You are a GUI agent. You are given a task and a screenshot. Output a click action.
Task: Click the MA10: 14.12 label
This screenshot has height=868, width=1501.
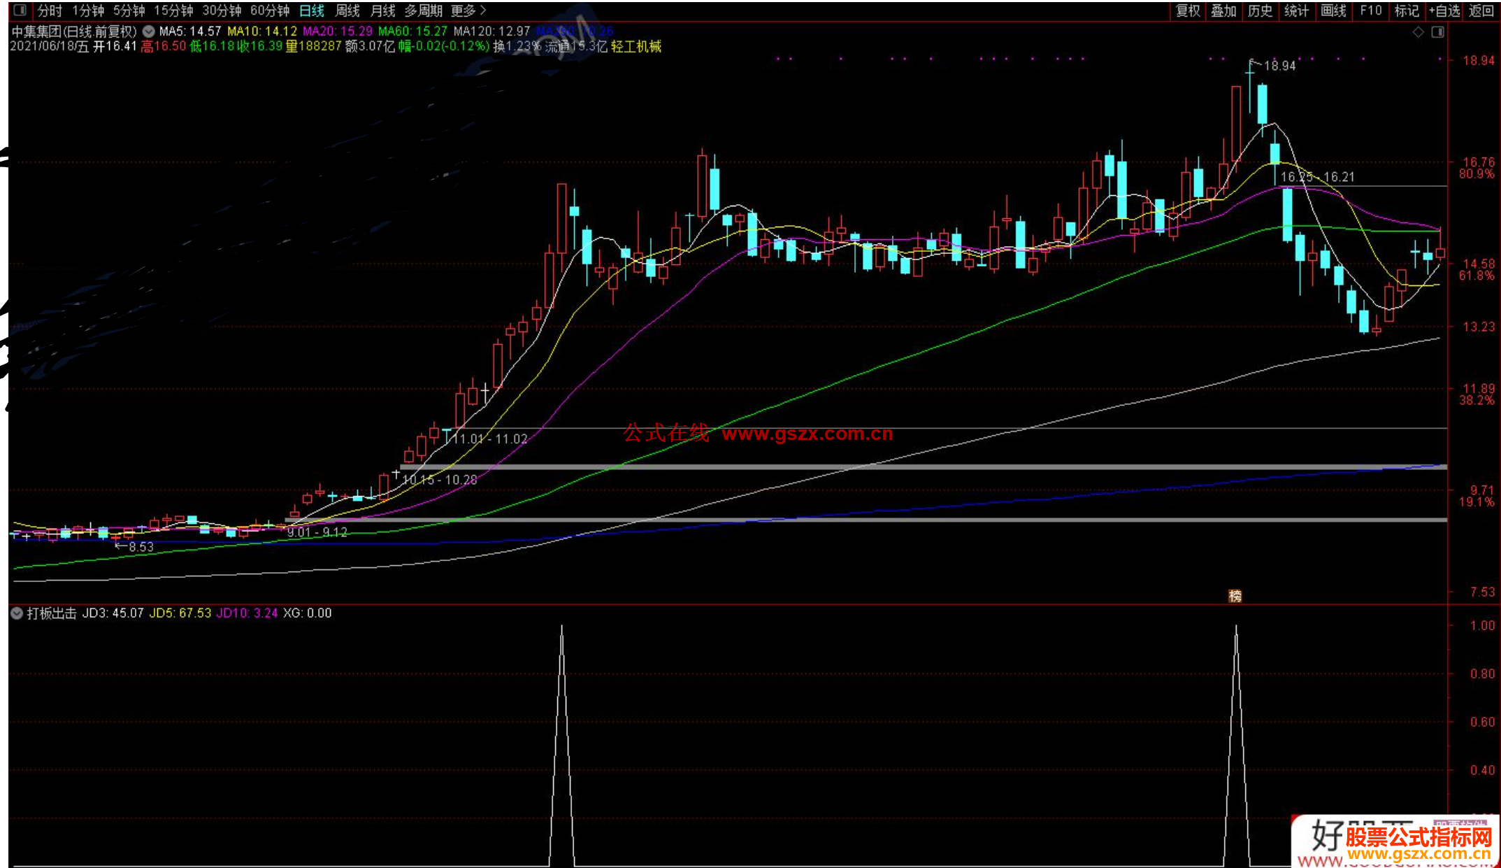click(x=262, y=31)
